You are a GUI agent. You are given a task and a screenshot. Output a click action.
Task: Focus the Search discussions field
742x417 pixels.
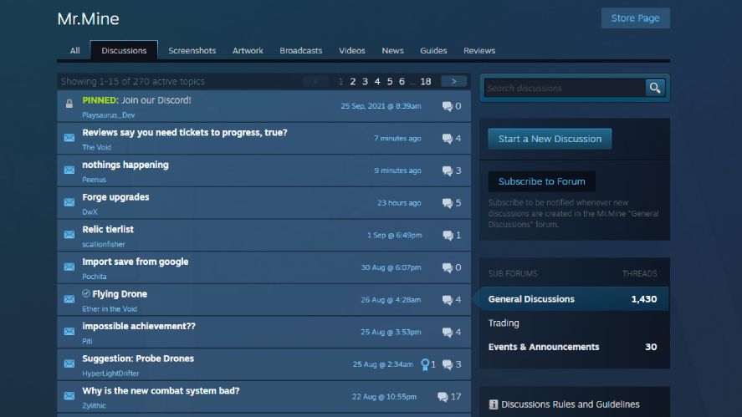(x=565, y=88)
